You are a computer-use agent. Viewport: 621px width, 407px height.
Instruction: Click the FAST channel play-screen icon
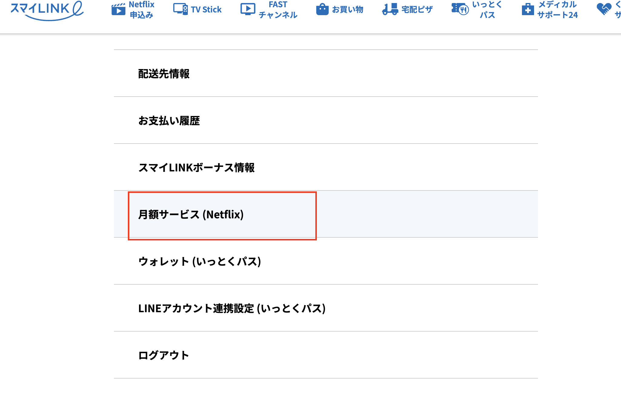(248, 9)
